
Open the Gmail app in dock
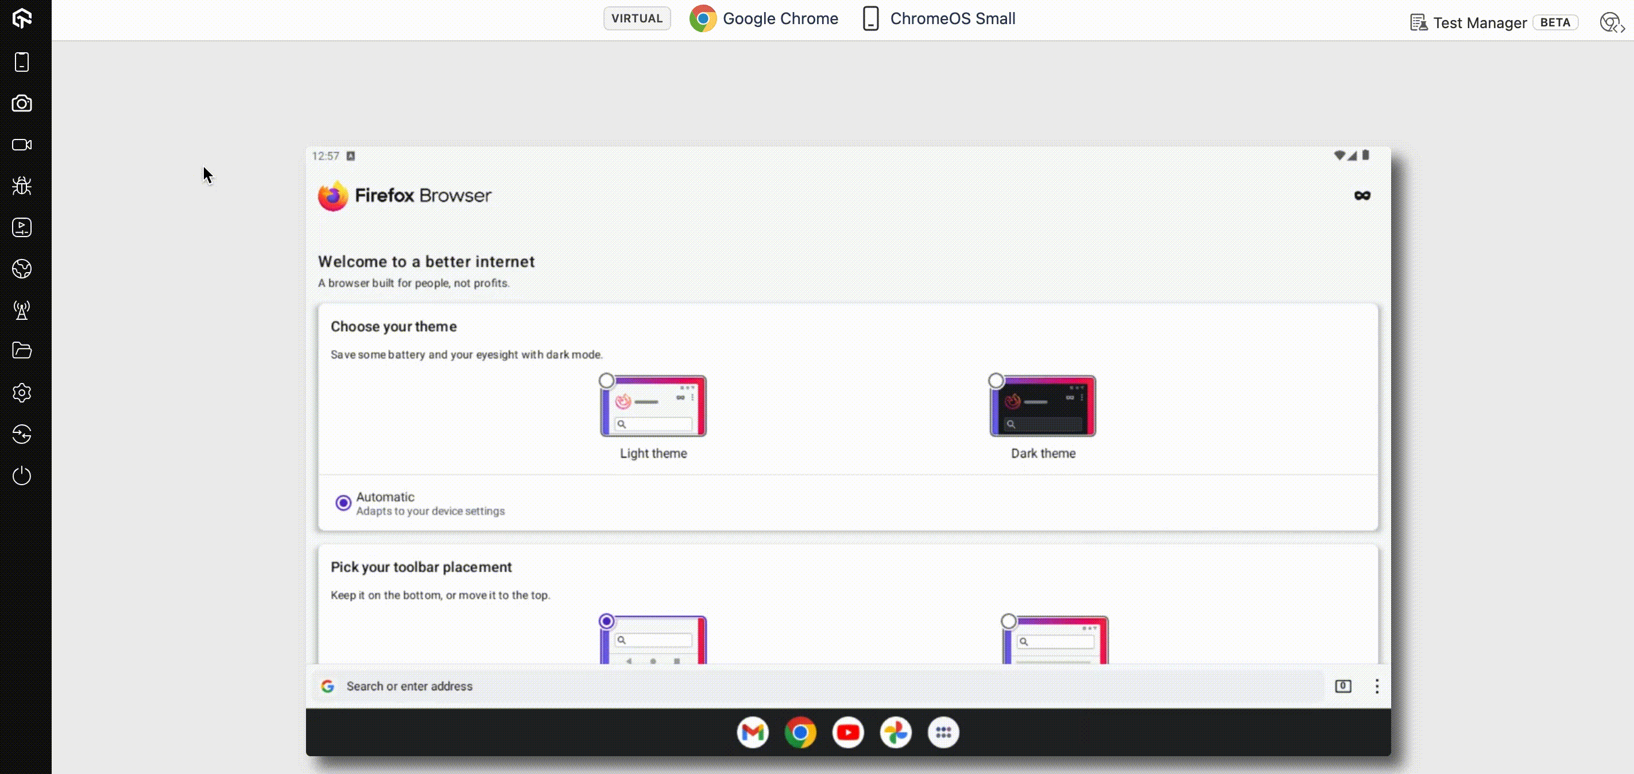coord(752,733)
